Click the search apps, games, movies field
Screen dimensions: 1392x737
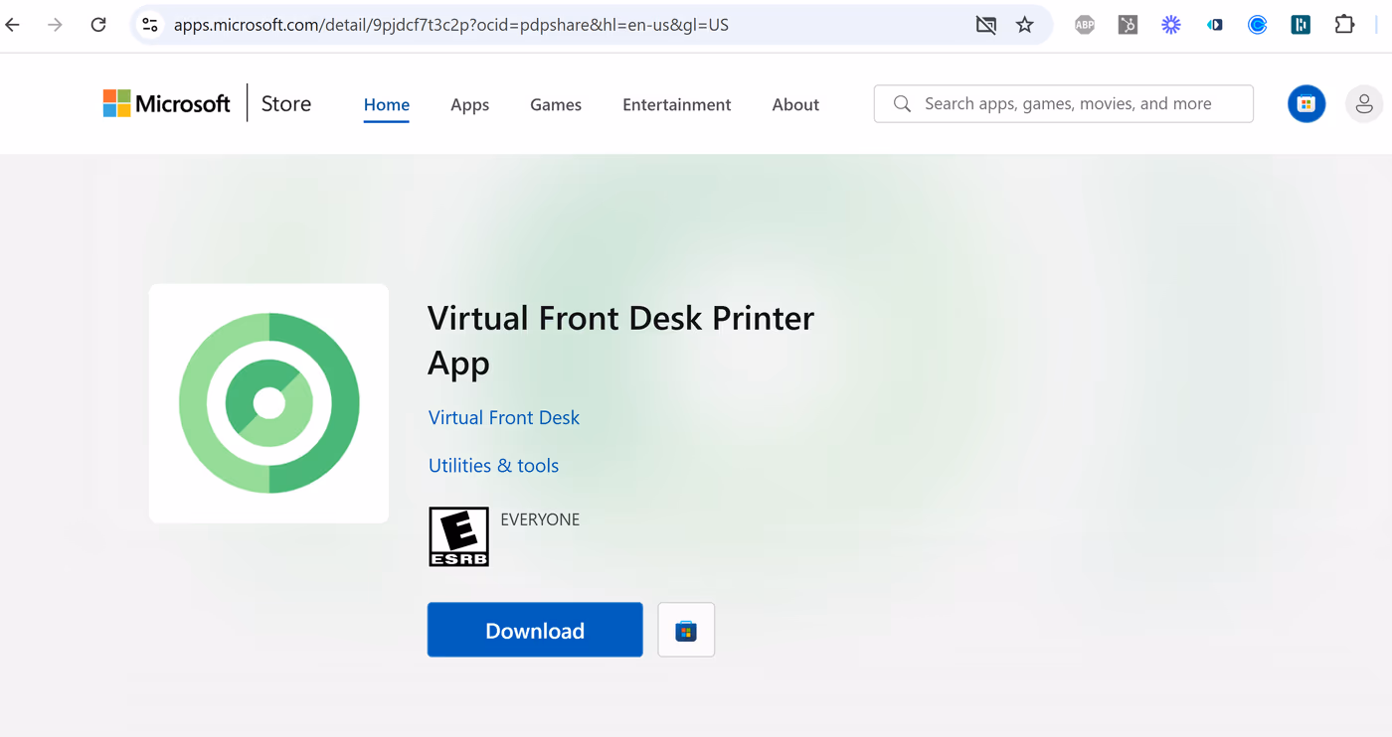coord(1064,103)
